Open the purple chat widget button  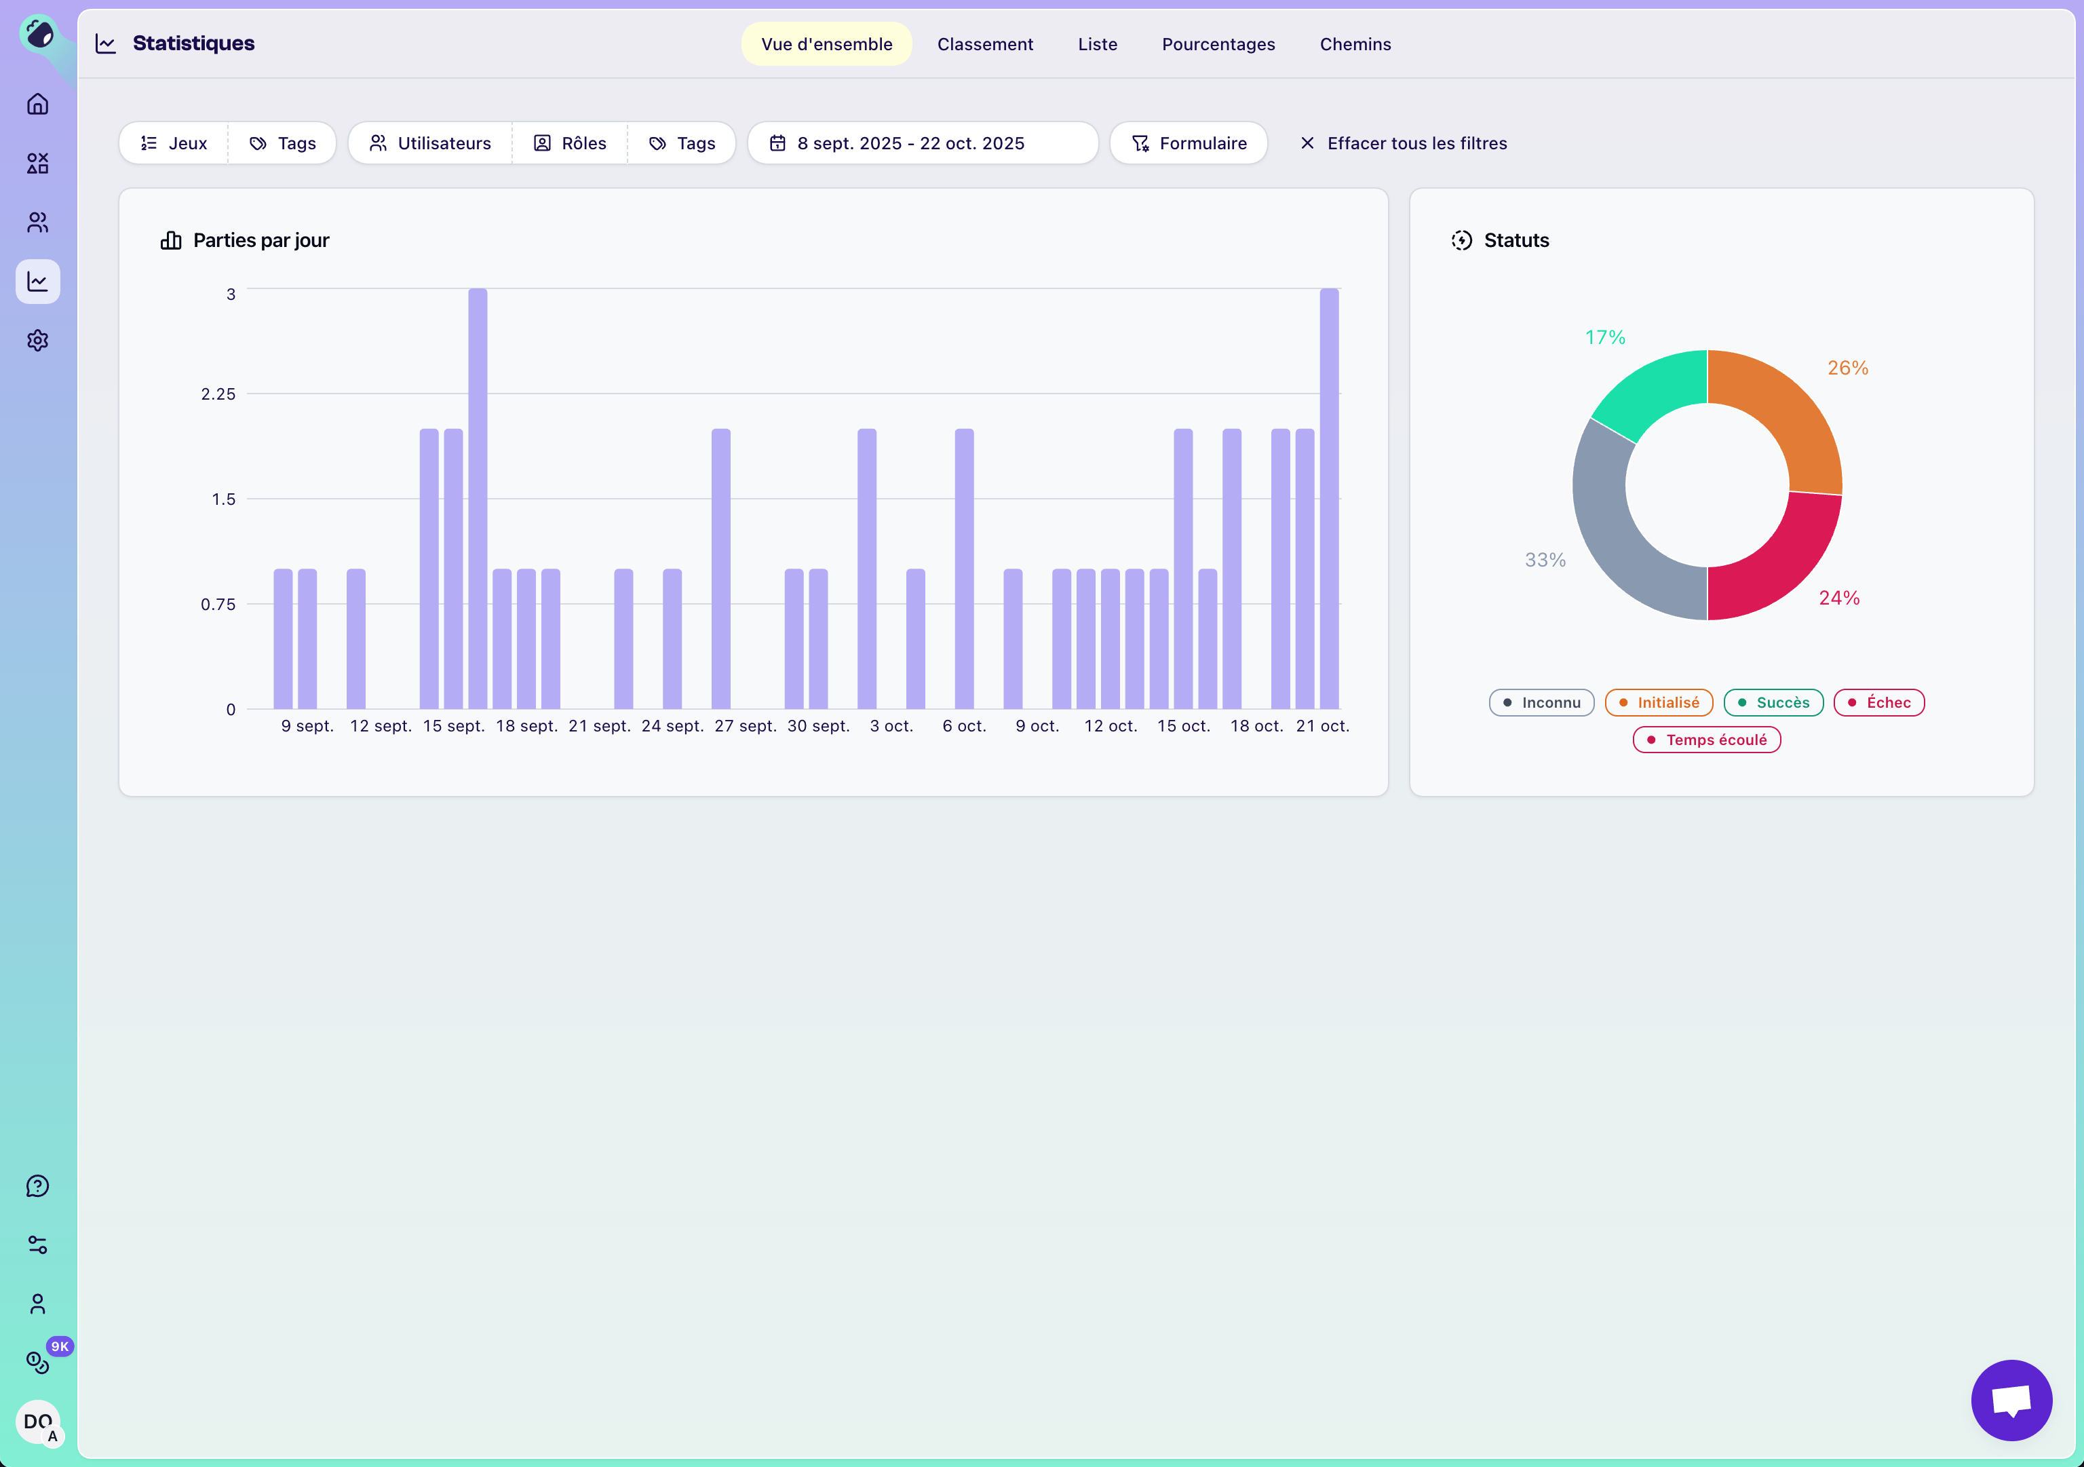[x=2011, y=1400]
